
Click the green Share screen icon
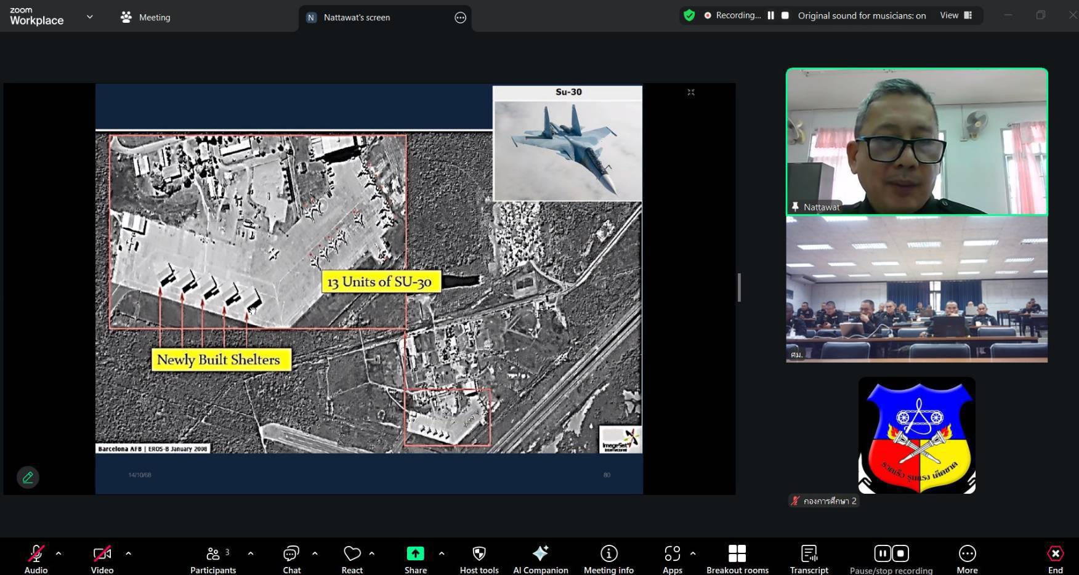pyautogui.click(x=415, y=554)
